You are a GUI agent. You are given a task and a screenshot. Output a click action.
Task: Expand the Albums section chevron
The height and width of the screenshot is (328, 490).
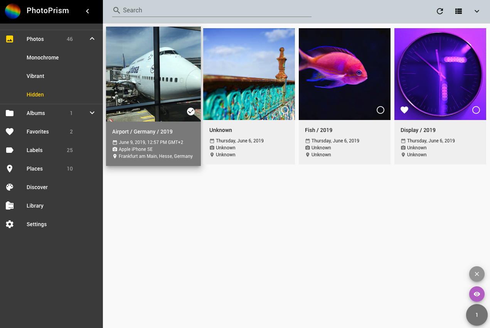pyautogui.click(x=92, y=113)
